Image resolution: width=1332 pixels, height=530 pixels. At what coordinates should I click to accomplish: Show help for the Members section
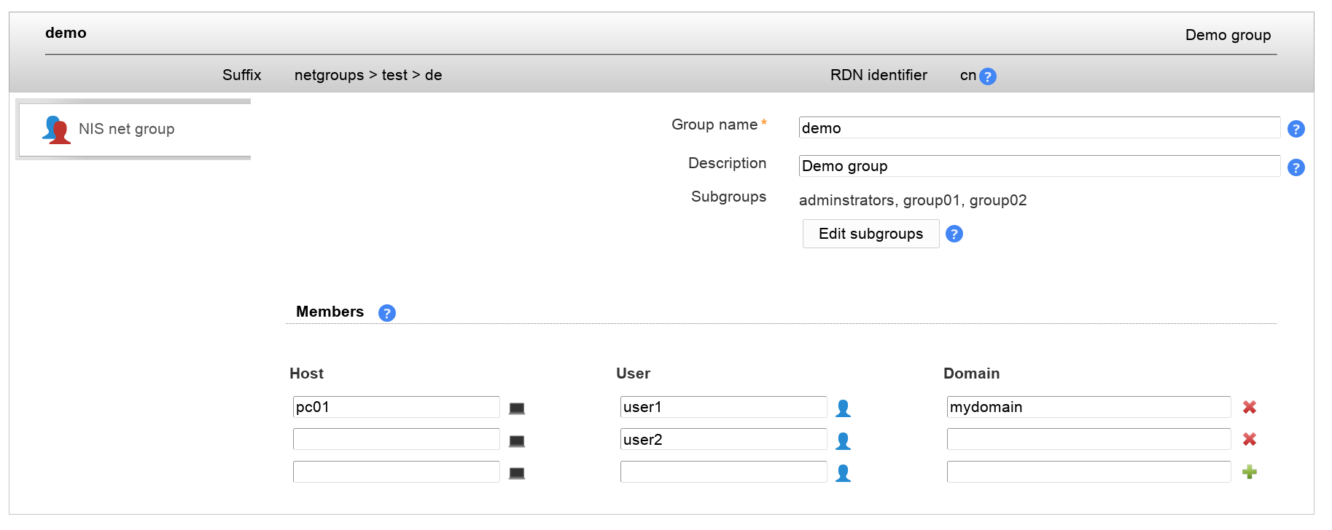pos(386,313)
